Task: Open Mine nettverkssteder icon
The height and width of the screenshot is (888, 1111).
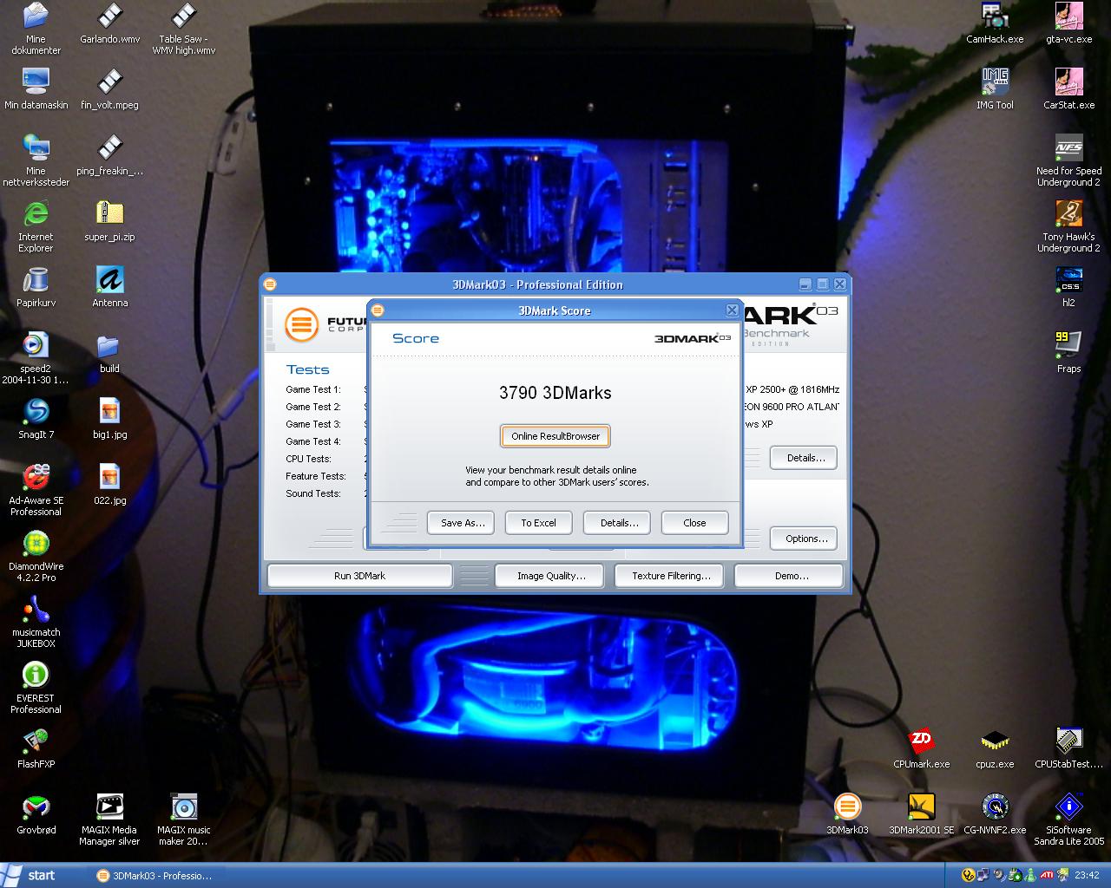Action: click(x=36, y=148)
